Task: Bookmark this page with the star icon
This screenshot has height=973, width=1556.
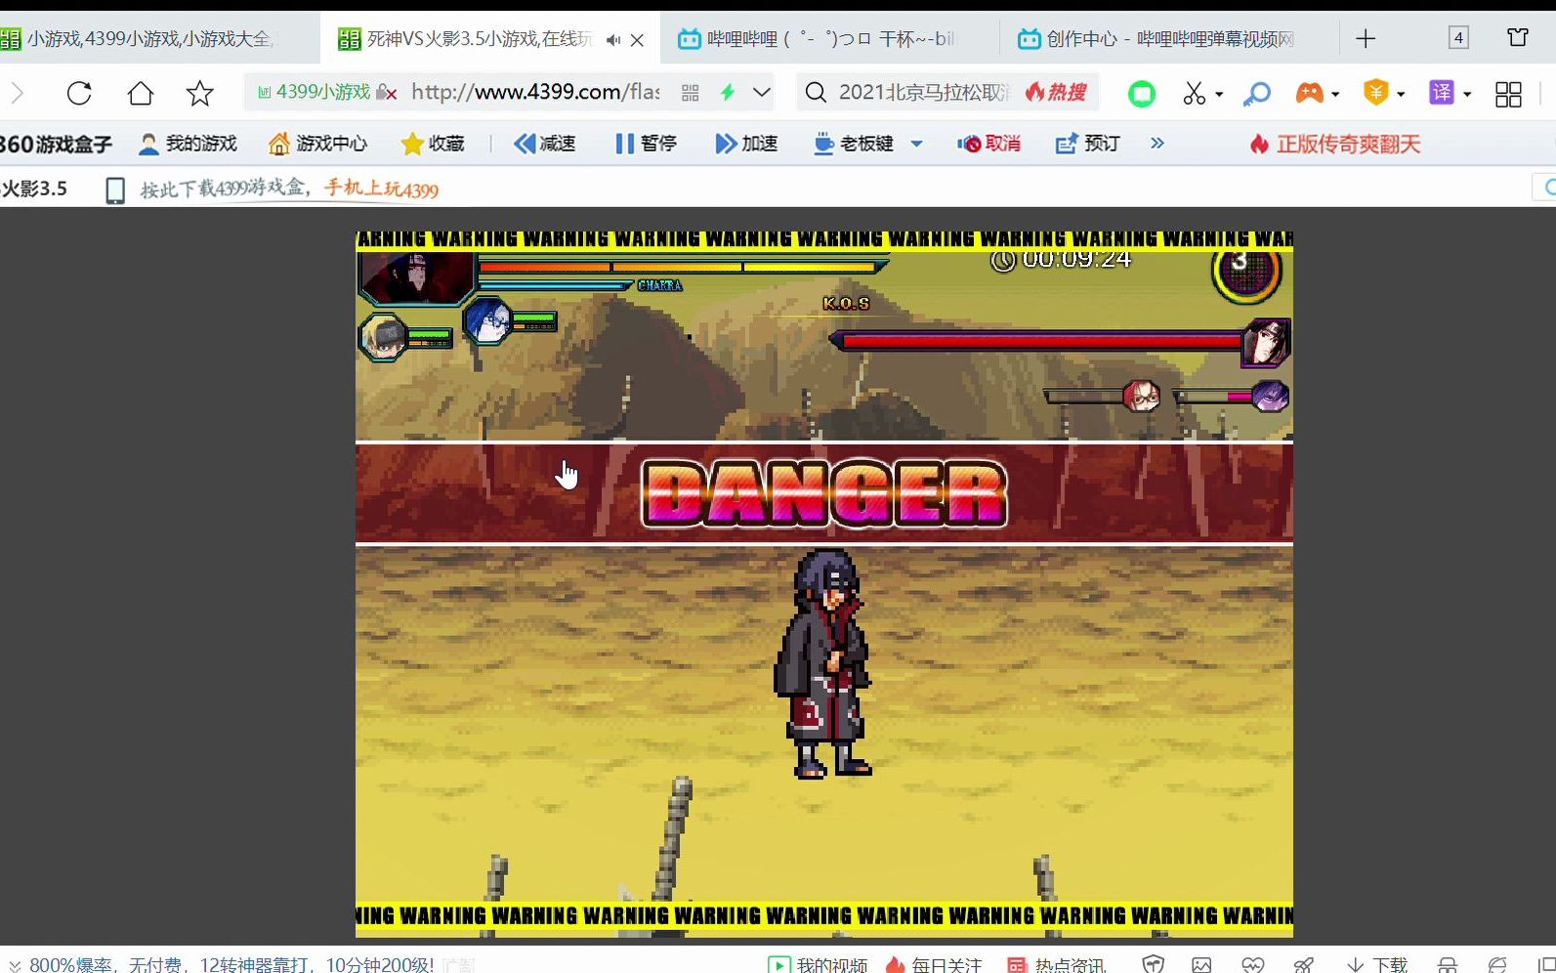Action: [200, 93]
